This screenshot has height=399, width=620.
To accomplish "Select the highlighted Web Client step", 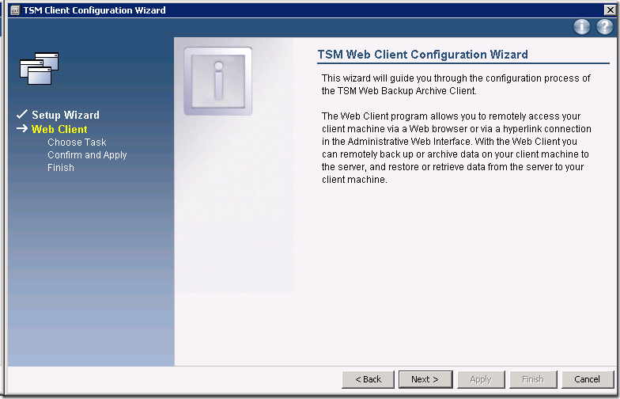I will click(x=59, y=129).
